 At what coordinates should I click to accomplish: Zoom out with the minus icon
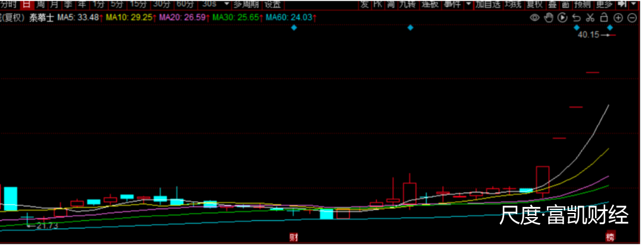[632, 17]
